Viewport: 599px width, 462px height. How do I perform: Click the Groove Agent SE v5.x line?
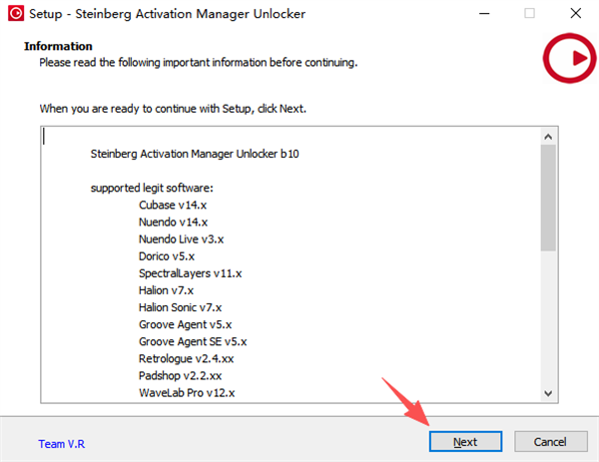pos(193,341)
